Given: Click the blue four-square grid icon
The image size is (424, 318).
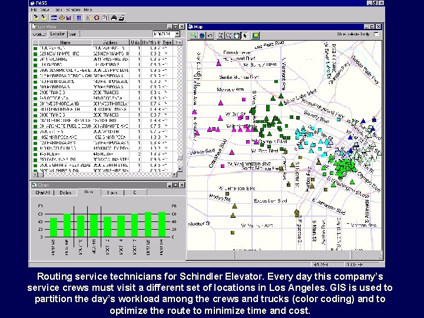Looking at the screenshot, I should (79, 18).
